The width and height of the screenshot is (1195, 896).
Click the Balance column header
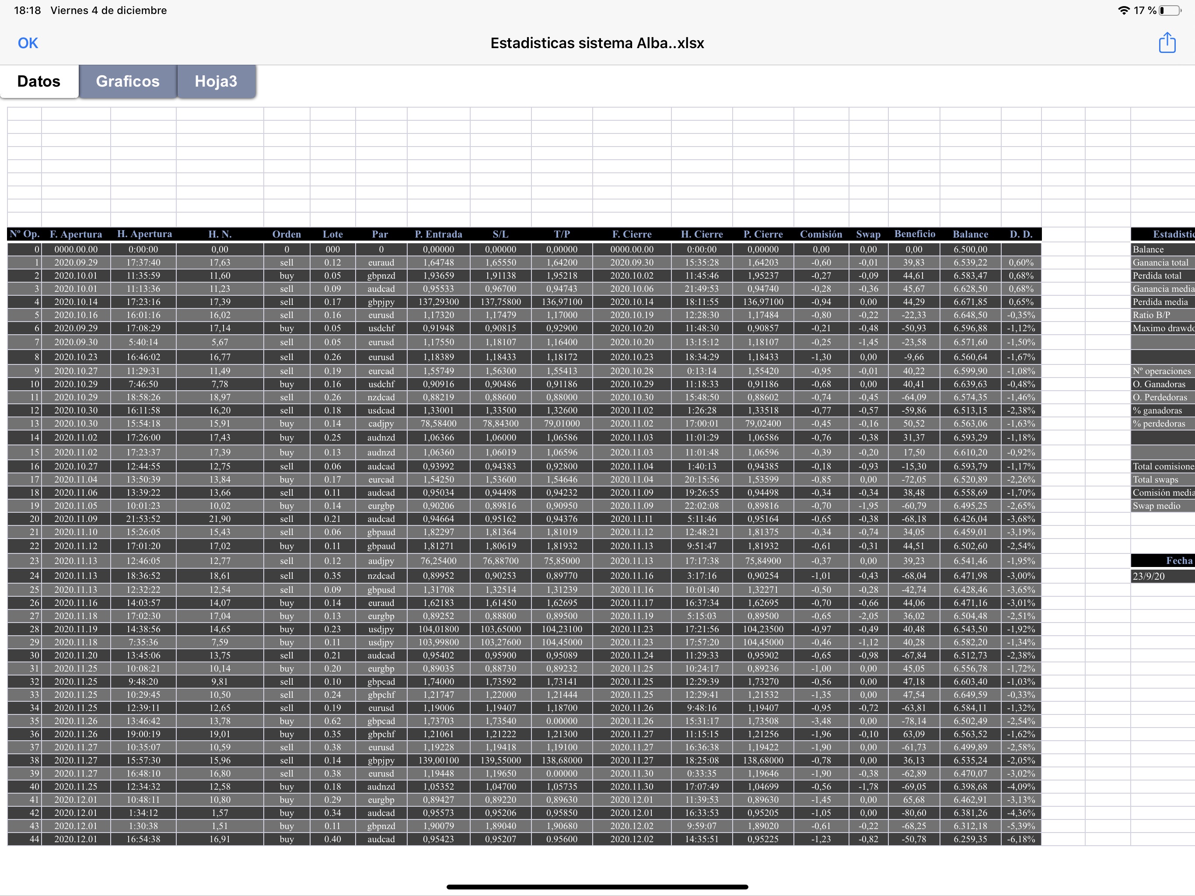[x=970, y=234]
